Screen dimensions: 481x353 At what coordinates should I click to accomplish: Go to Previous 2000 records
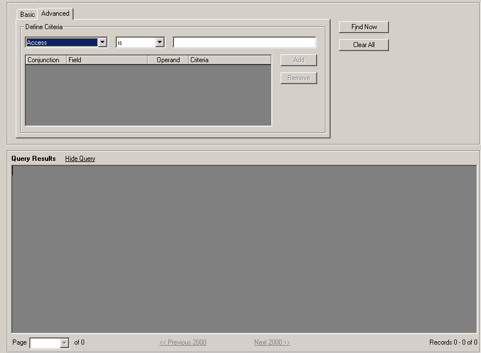tap(183, 342)
